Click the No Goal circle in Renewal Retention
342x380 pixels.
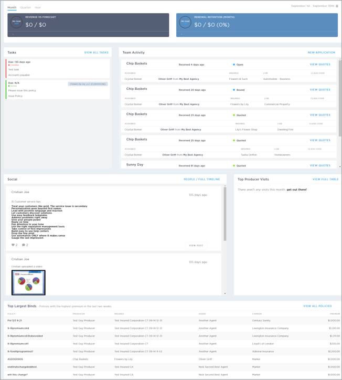click(x=185, y=22)
